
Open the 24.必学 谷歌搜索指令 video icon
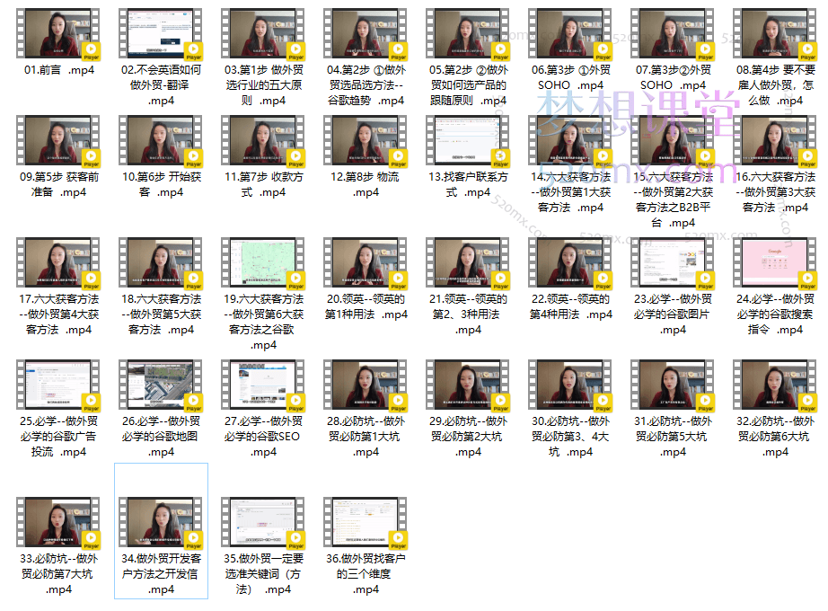tap(775, 263)
